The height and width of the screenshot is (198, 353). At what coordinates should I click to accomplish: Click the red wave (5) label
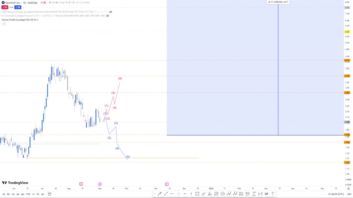coord(120,79)
